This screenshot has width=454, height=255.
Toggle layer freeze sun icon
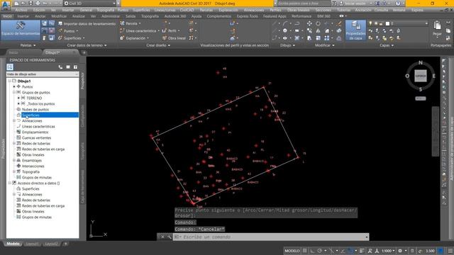click(376, 23)
